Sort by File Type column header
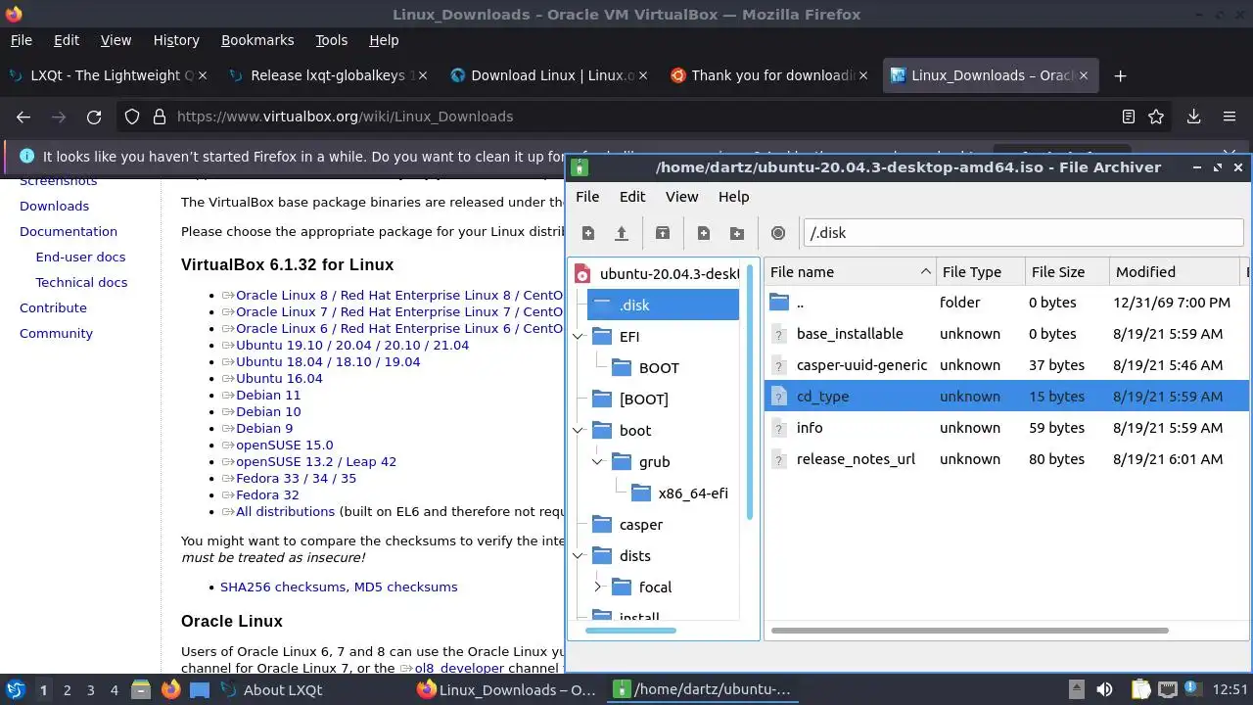Viewport: 1253px width, 705px height. [980, 272]
